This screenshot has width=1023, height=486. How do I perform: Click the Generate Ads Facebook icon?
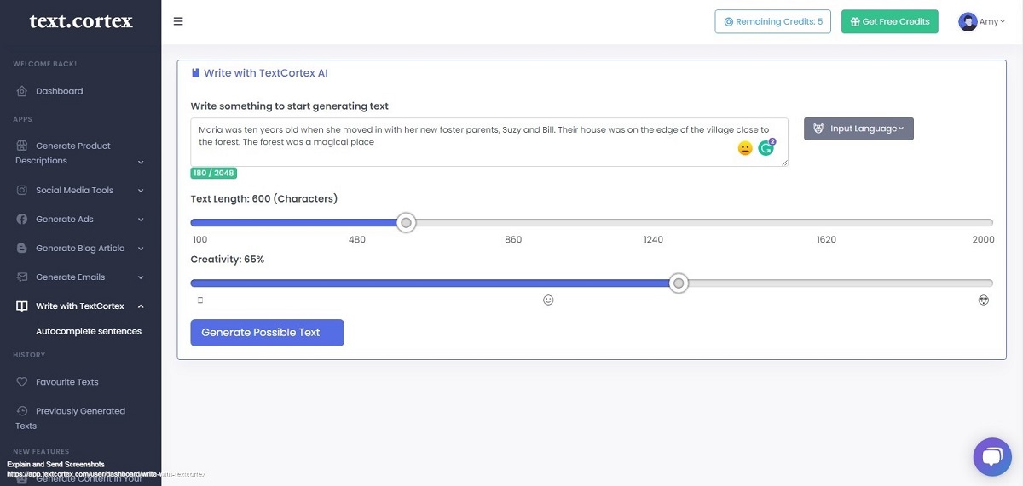22,220
